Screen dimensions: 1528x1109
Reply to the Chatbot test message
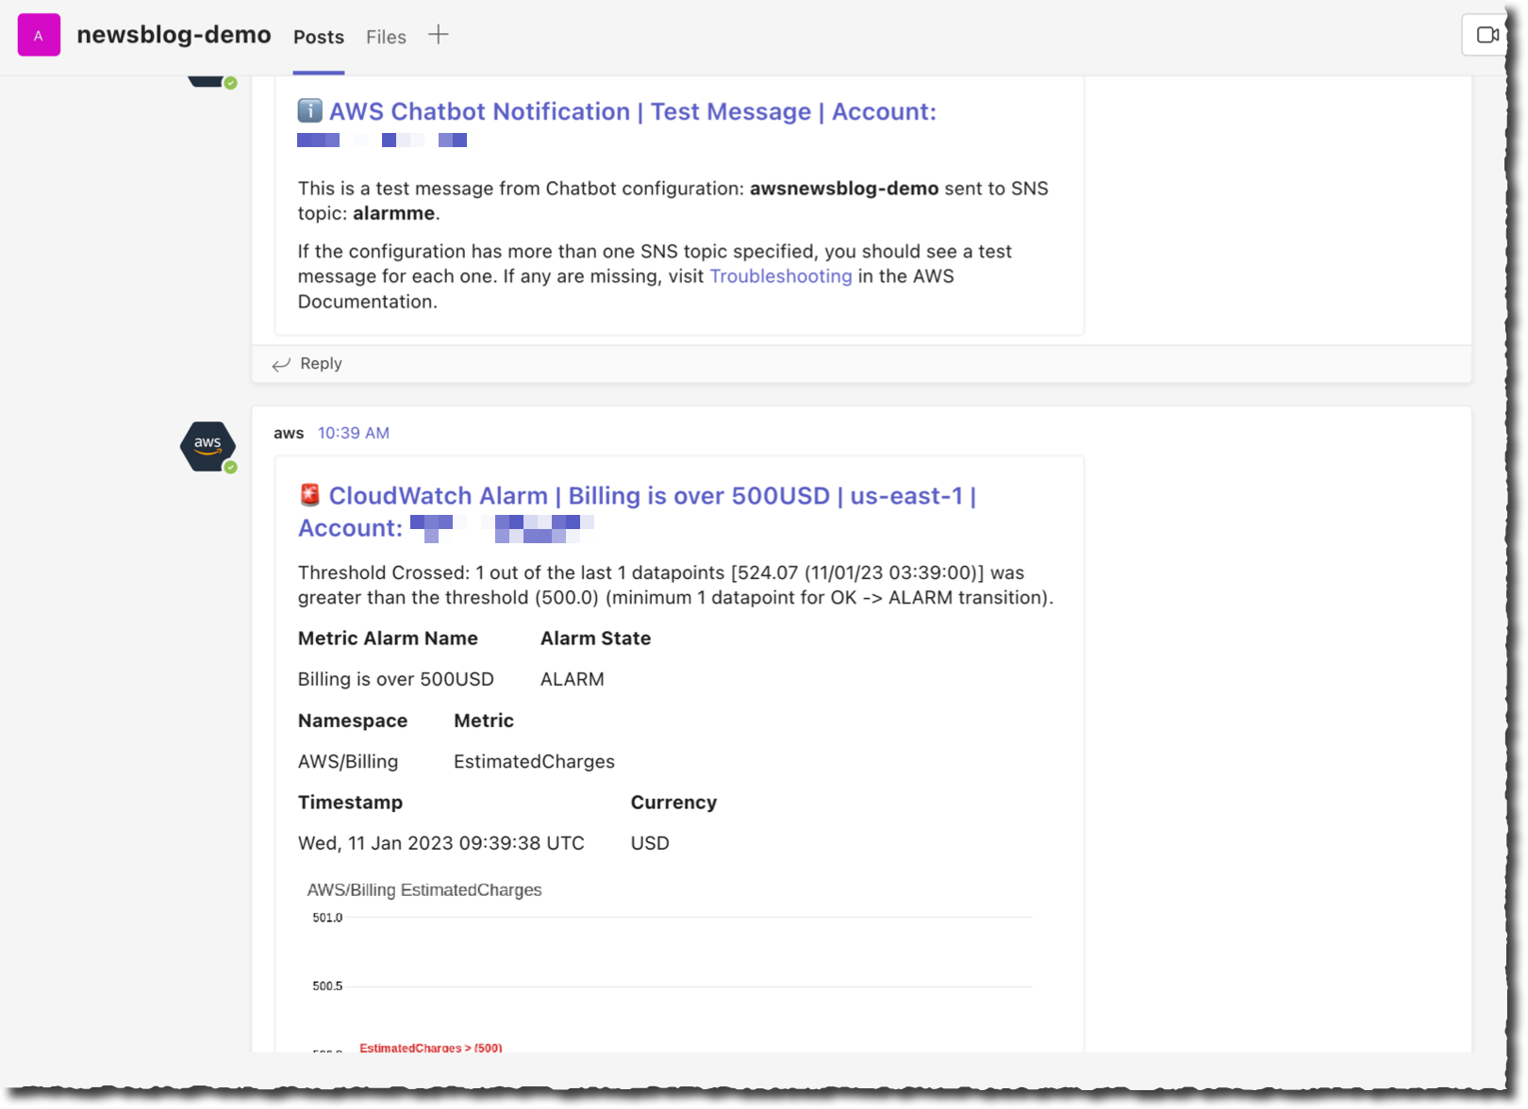click(321, 363)
